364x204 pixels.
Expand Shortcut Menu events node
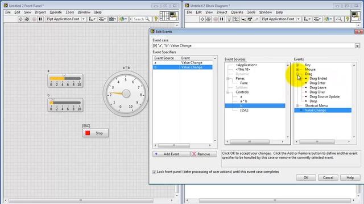(x=297, y=106)
